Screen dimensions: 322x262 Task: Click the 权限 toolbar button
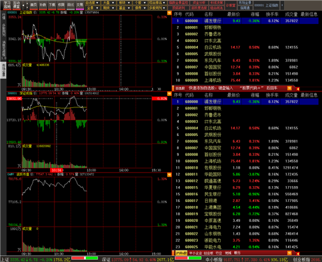pos(61,5)
